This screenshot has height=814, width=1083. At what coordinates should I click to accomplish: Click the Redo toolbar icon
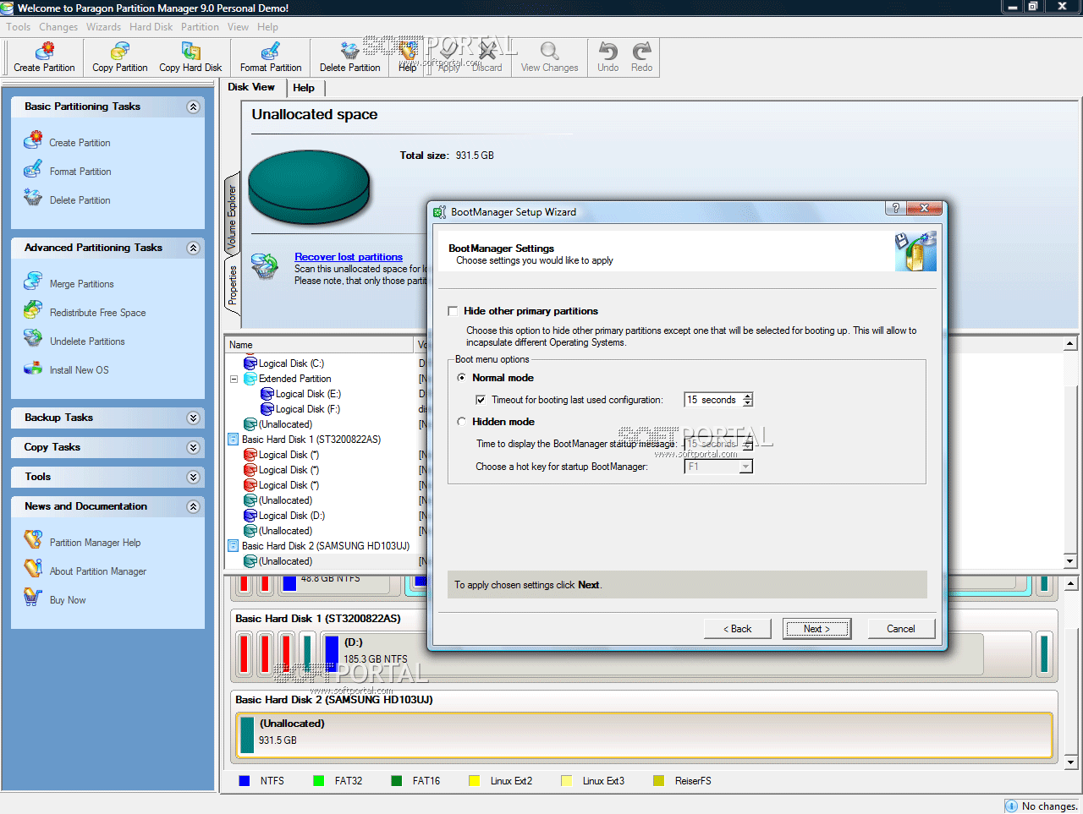coord(641,52)
